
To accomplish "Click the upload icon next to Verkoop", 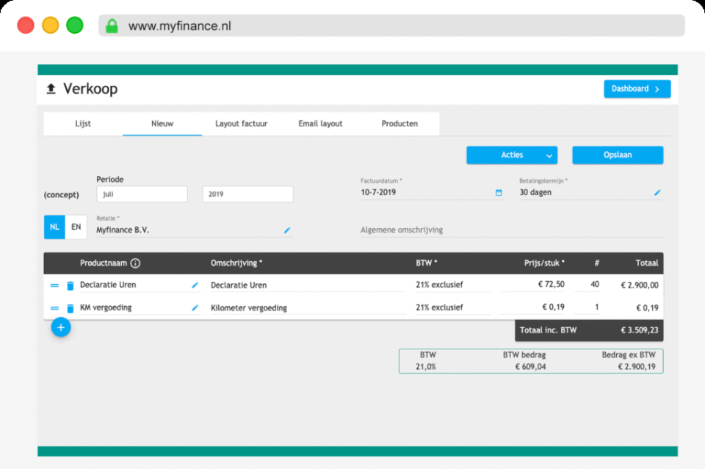I will [x=51, y=88].
